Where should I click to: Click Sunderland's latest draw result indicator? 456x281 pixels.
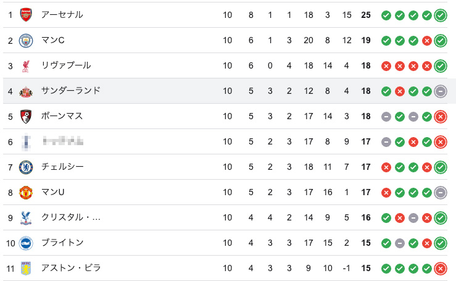point(441,91)
